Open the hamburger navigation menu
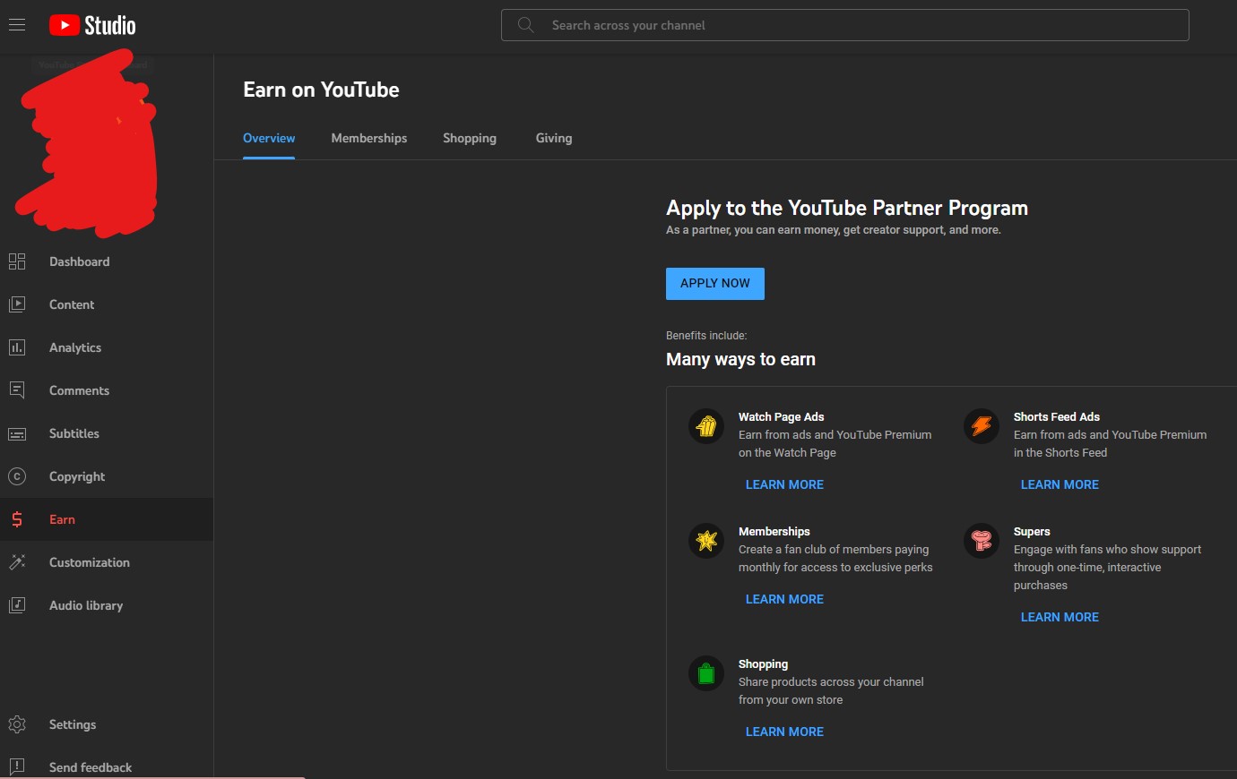Image resolution: width=1237 pixels, height=779 pixels. click(x=17, y=25)
